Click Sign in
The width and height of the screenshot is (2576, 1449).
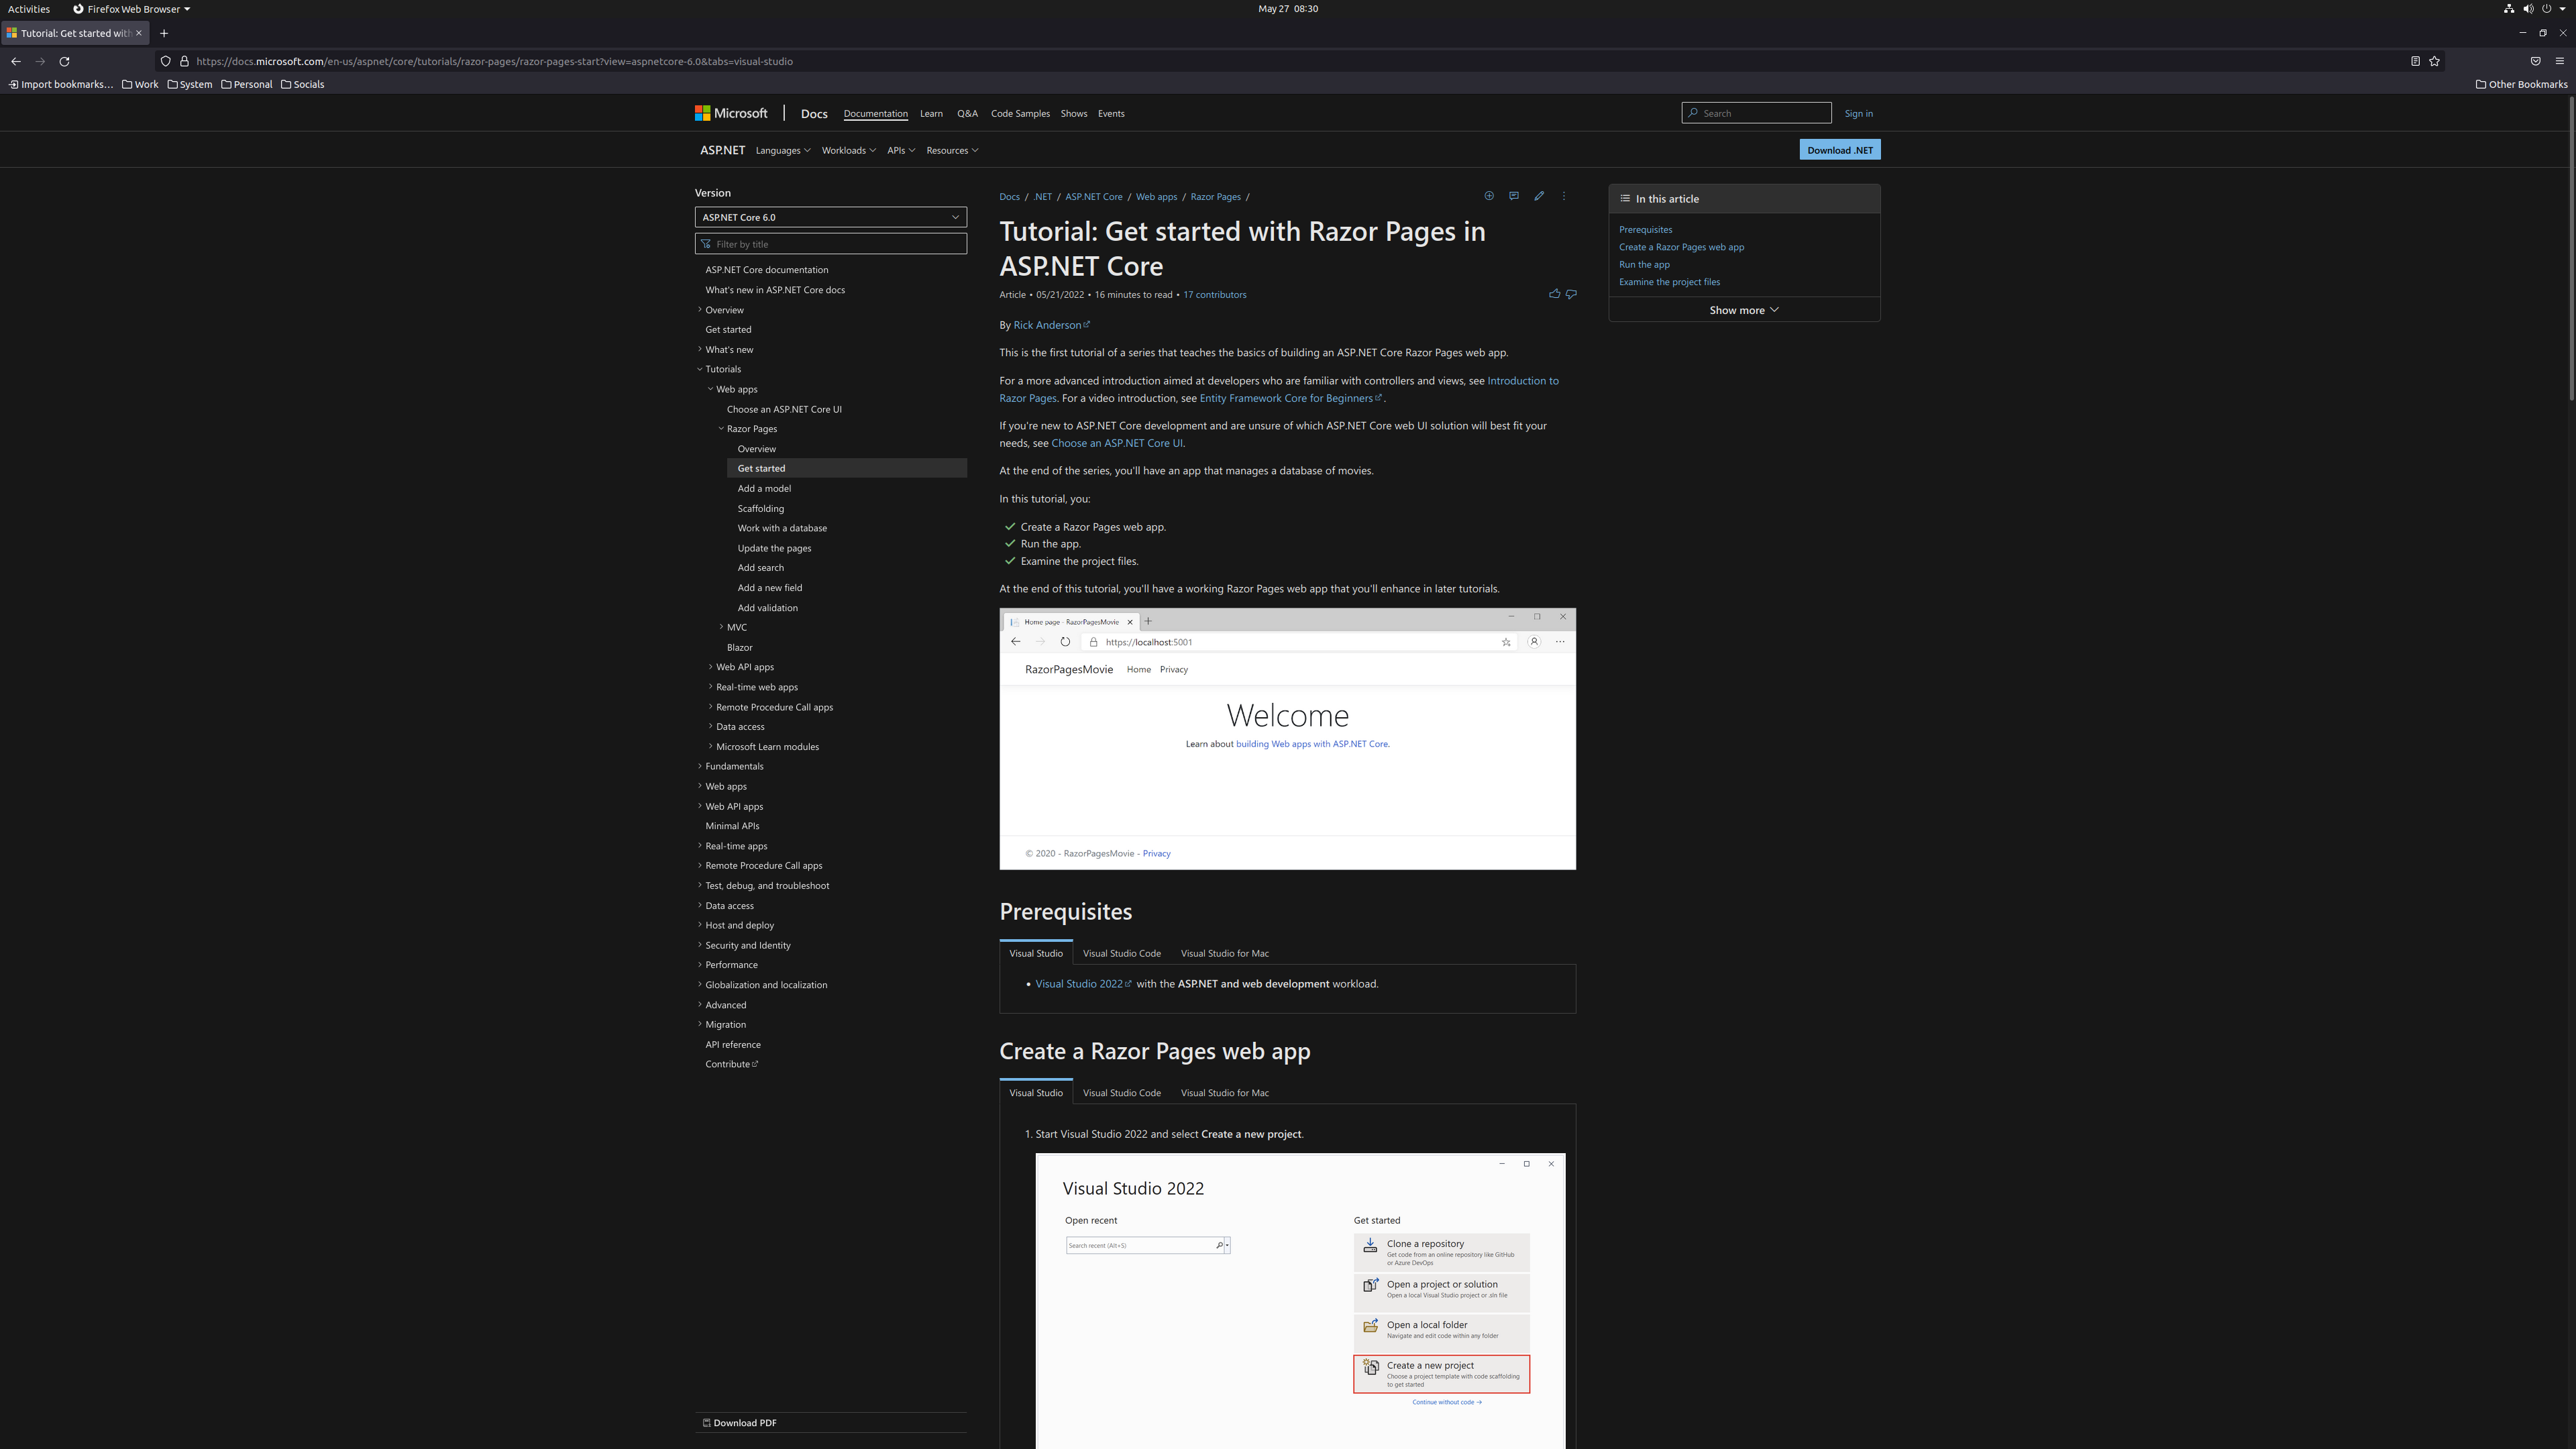tap(1858, 113)
